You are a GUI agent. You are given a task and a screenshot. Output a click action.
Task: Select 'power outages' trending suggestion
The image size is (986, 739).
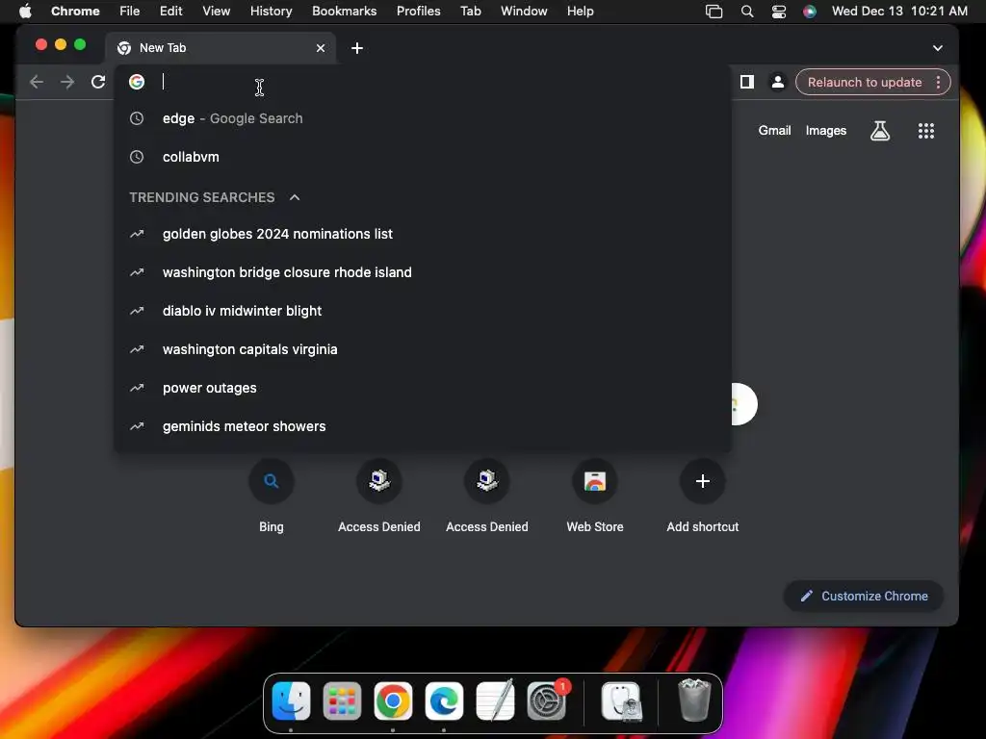pyautogui.click(x=423, y=388)
